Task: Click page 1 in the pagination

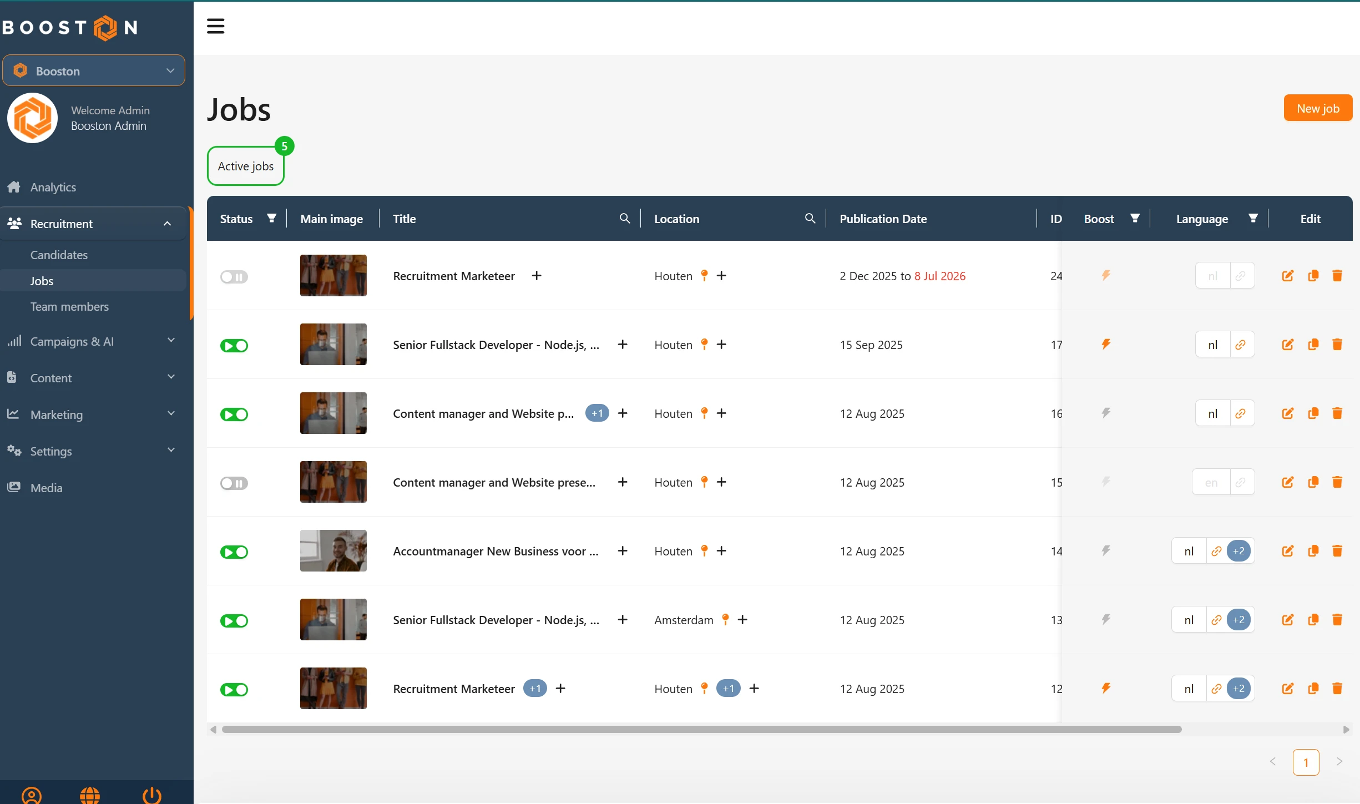Action: pos(1305,762)
